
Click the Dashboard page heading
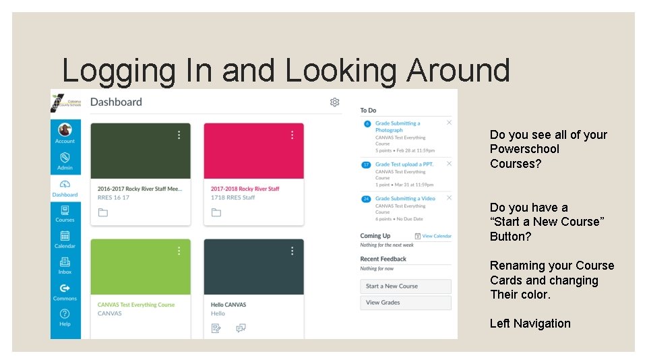click(116, 102)
